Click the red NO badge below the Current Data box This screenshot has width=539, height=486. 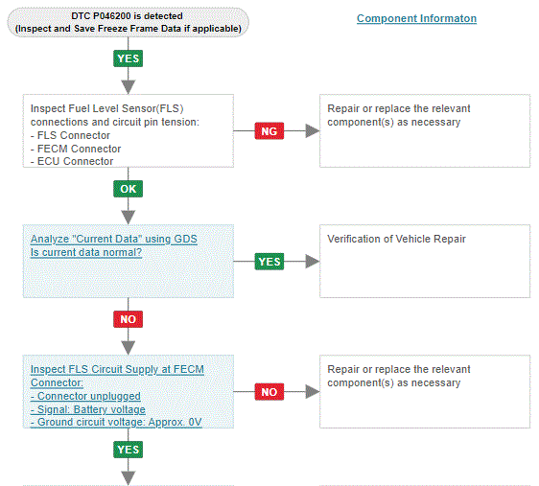click(x=128, y=319)
